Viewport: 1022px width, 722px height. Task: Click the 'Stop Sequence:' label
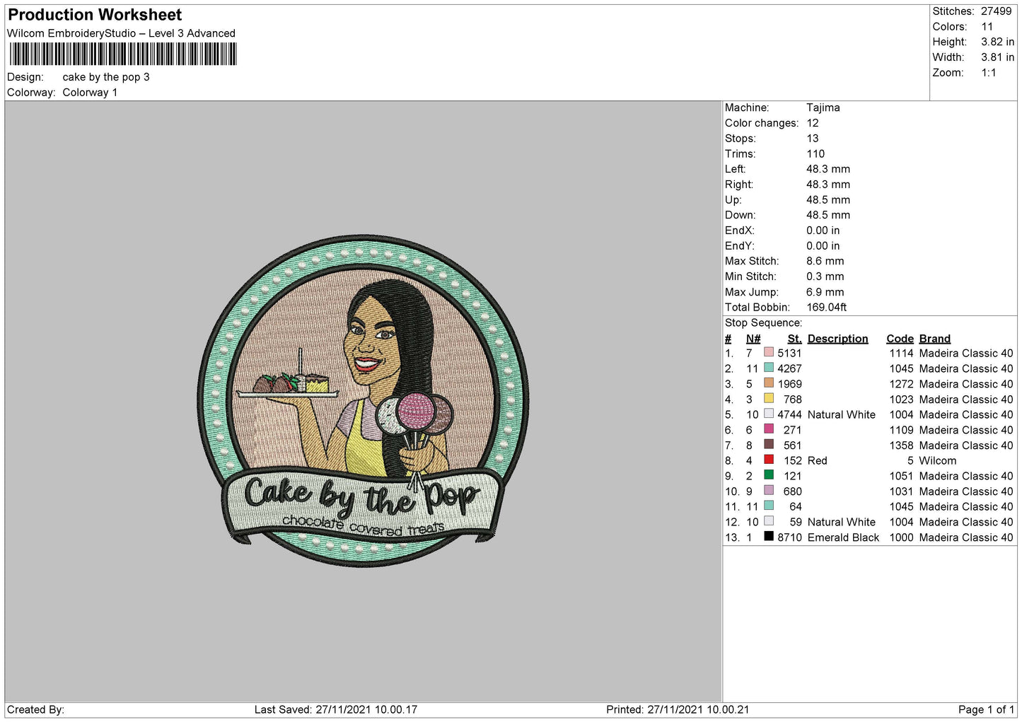coord(763,322)
